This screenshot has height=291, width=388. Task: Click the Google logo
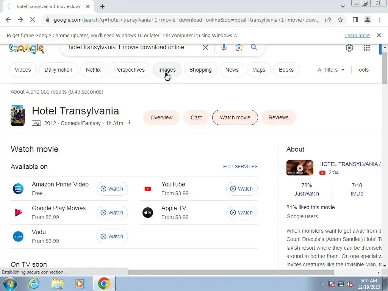(27, 48)
